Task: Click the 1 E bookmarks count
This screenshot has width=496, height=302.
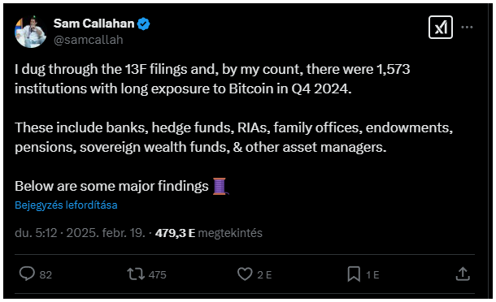Action: 372,275
